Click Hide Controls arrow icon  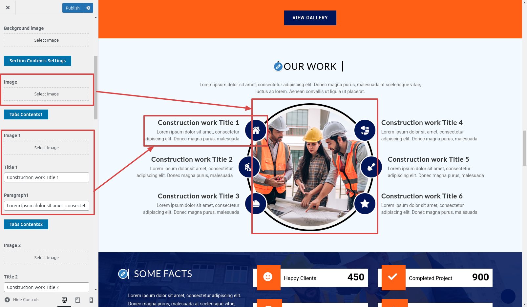(7, 299)
